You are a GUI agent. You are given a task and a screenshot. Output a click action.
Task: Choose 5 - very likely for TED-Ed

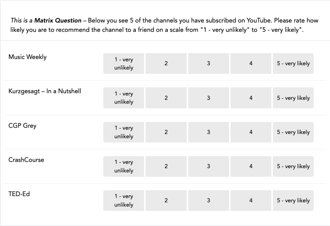[x=293, y=200]
